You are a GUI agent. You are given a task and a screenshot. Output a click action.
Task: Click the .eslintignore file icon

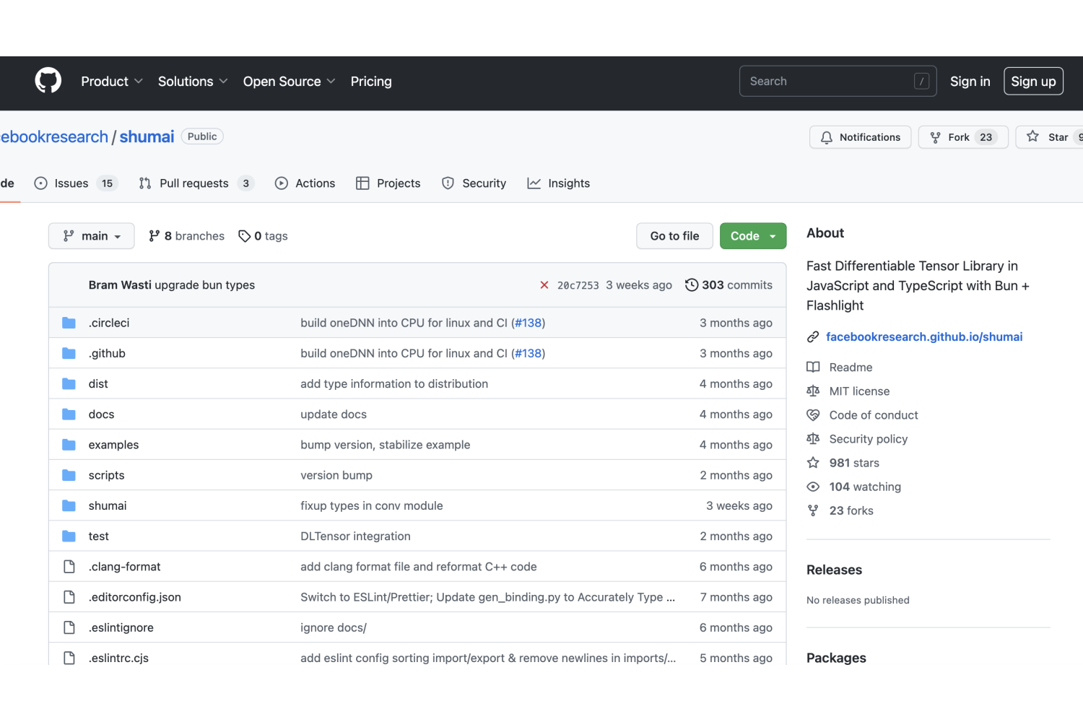click(x=69, y=627)
